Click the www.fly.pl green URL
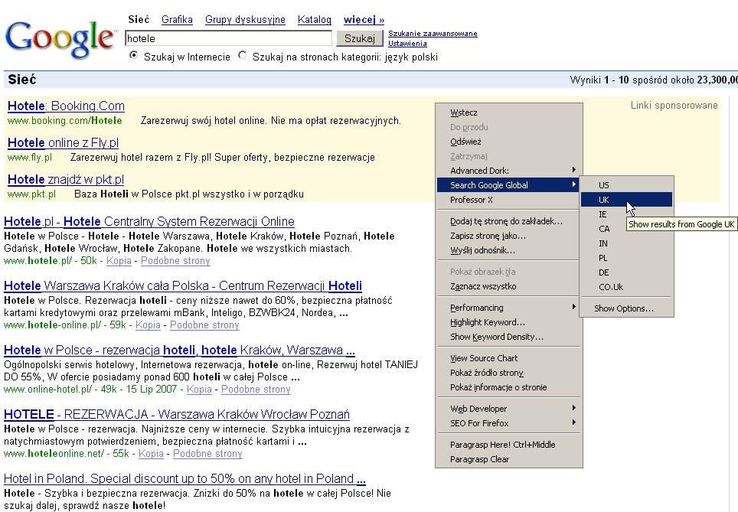The width and height of the screenshot is (738, 512). 30,157
